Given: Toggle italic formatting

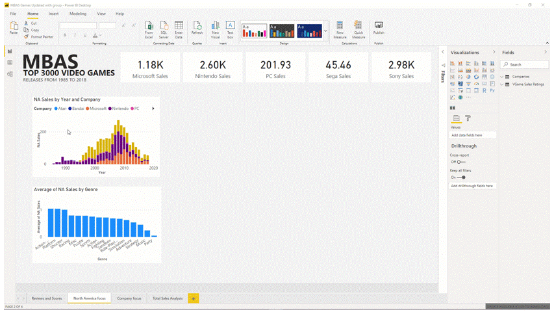Looking at the screenshot, I should coord(75,35).
